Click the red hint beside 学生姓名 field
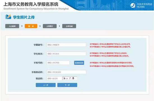This screenshot has width=154, height=101. pyautogui.click(x=109, y=54)
